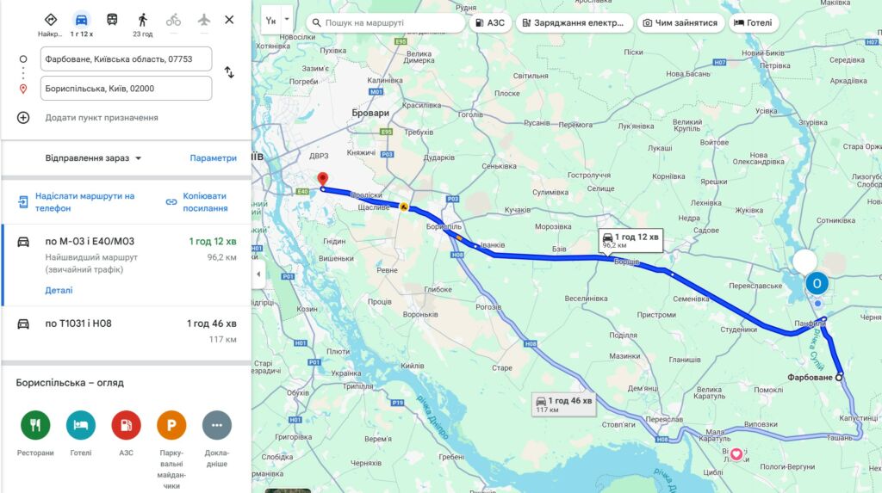Viewport: 882px width, 493px height.
Task: Collapse the side panel arrow
Action: click(x=258, y=274)
